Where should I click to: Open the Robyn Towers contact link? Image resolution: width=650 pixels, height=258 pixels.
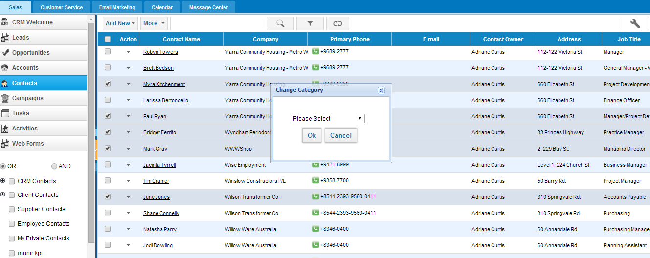pyautogui.click(x=160, y=52)
